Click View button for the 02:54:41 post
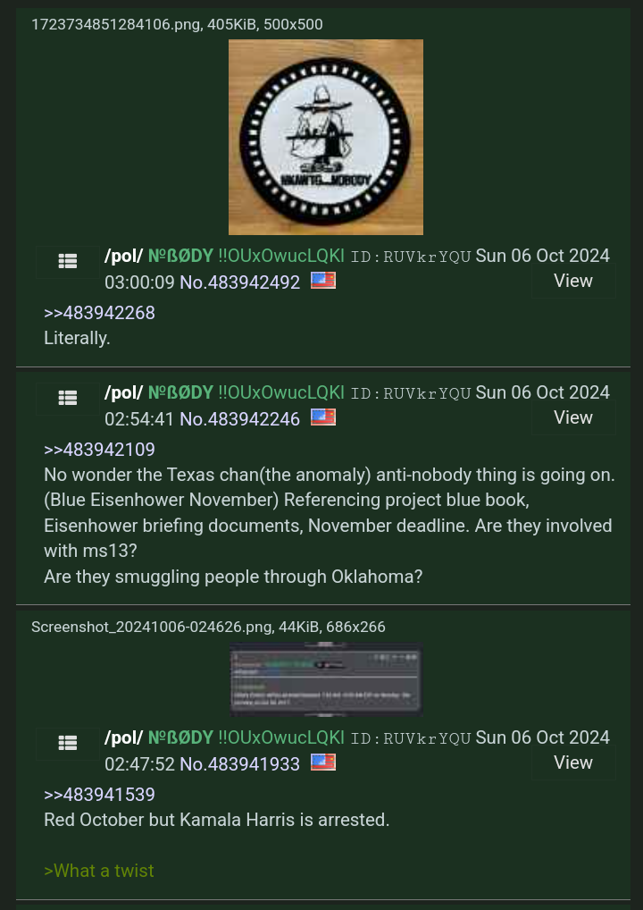643x910 pixels. coord(572,417)
